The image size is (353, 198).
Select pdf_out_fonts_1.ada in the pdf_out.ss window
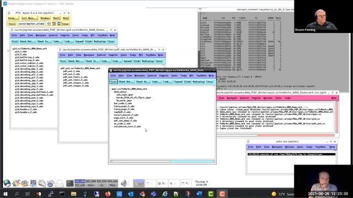tap(75, 77)
